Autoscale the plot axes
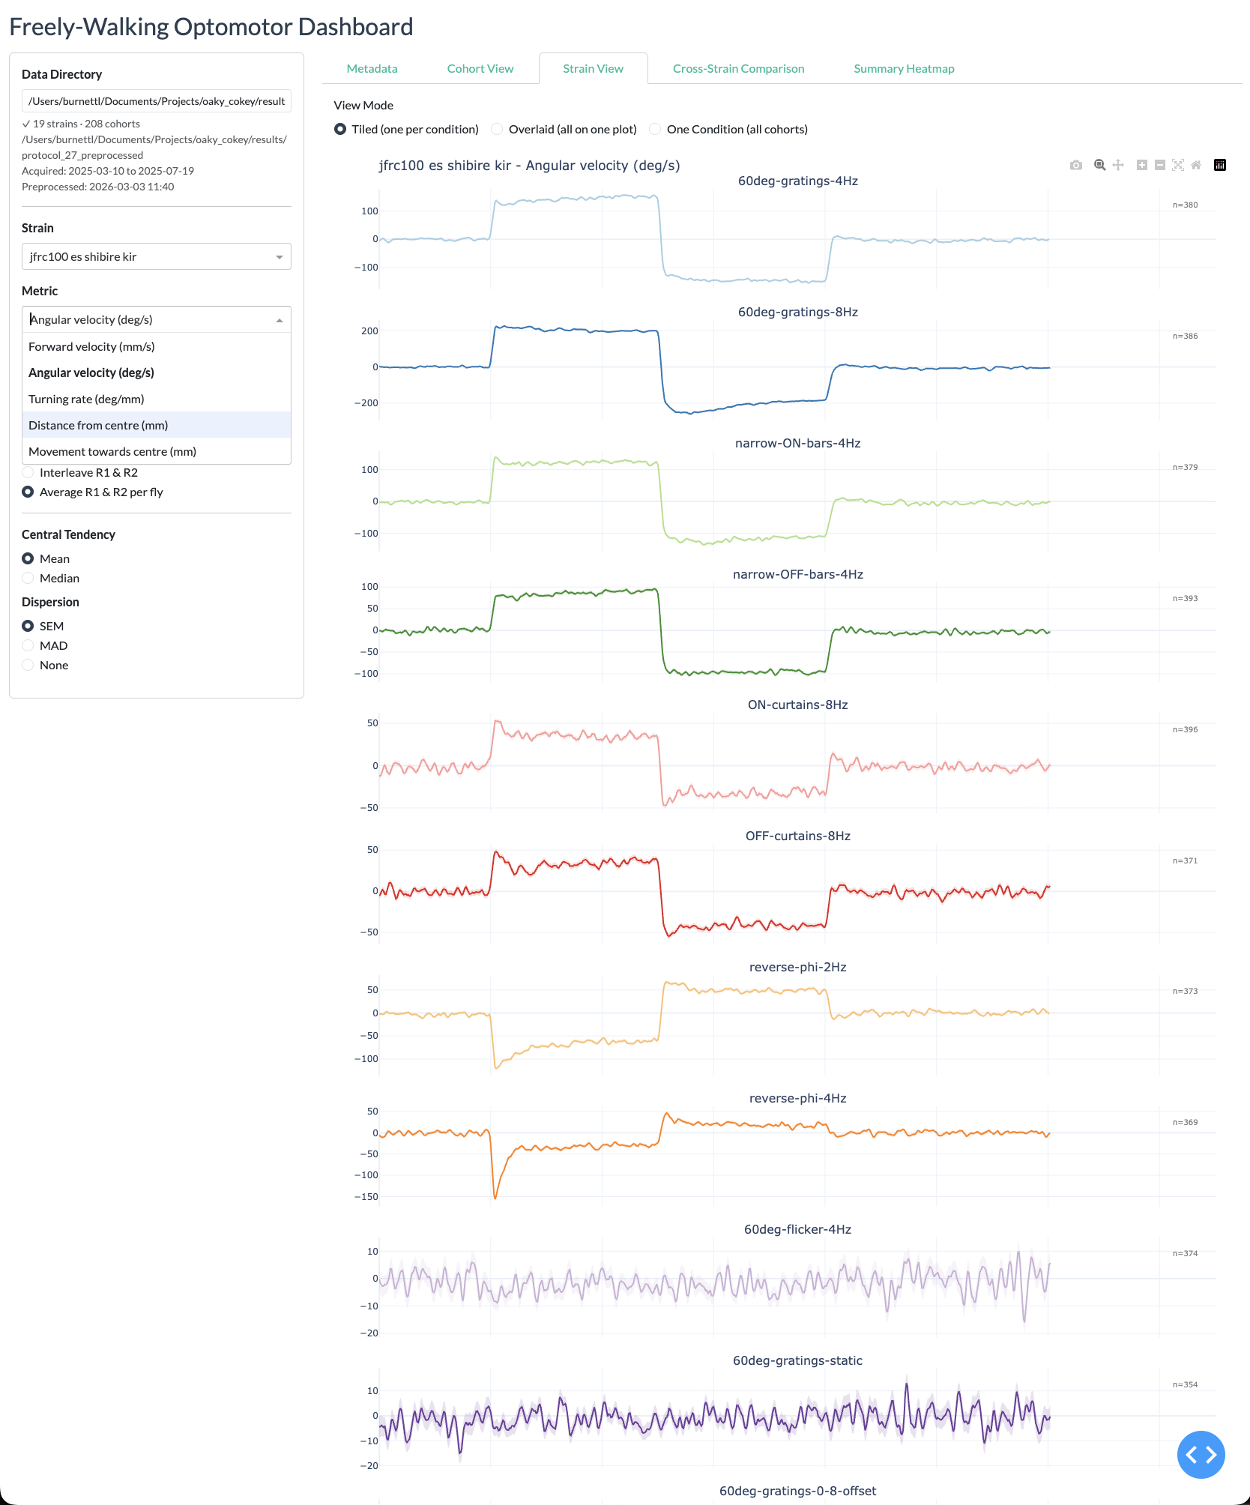Screen dimensions: 1250x1505 coord(1178,165)
